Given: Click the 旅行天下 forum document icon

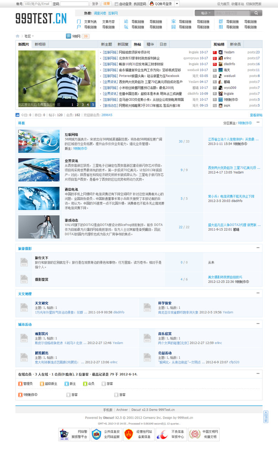Looking at the screenshot, I should pos(24,262).
